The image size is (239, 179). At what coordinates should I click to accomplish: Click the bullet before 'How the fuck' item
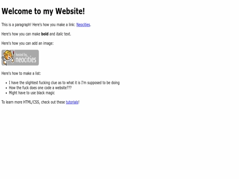coord(6,88)
